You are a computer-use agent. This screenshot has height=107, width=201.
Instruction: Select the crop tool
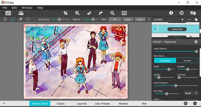66,13
